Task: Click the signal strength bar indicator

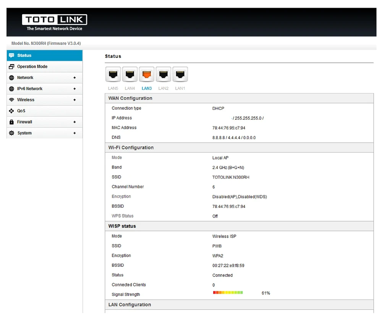Action: coord(228,292)
